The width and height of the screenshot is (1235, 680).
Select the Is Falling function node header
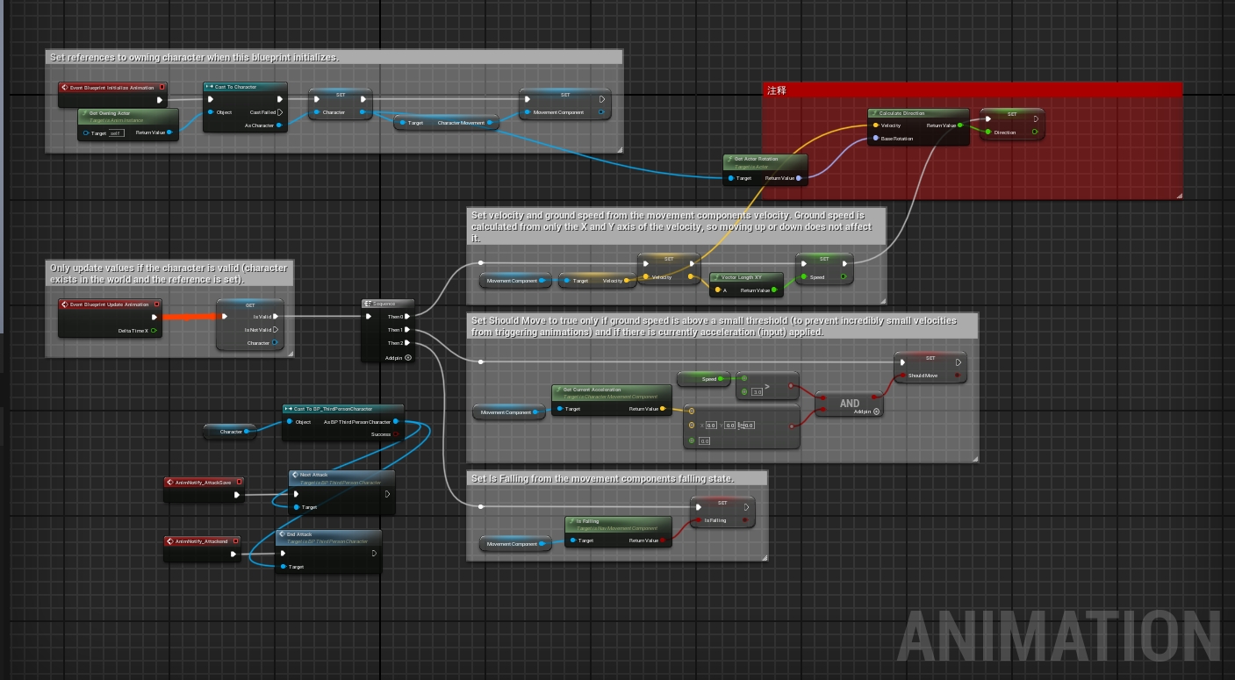[x=618, y=523]
